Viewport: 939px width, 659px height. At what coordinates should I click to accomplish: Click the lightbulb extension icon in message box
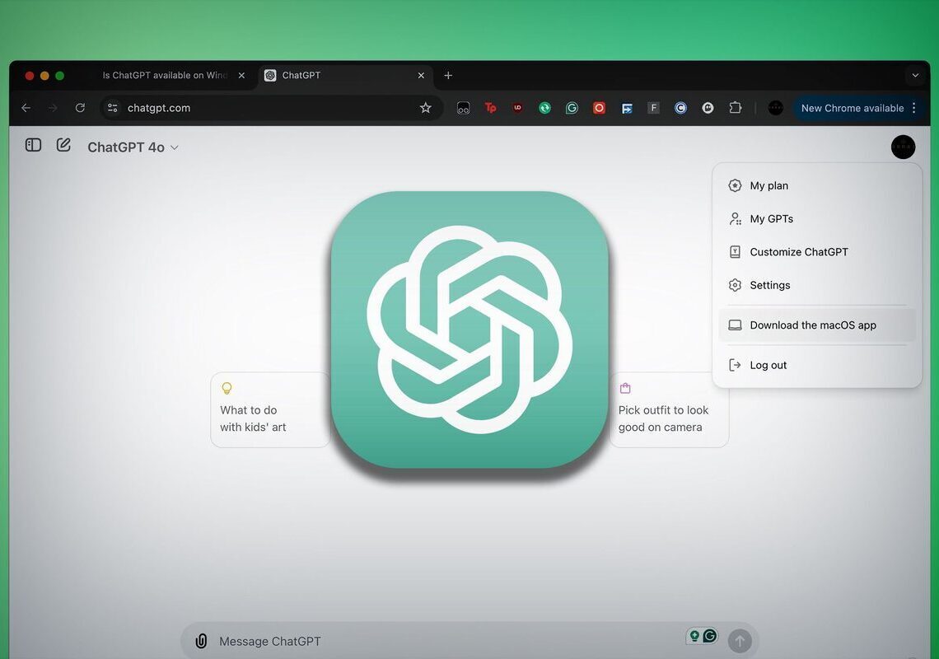pyautogui.click(x=694, y=636)
